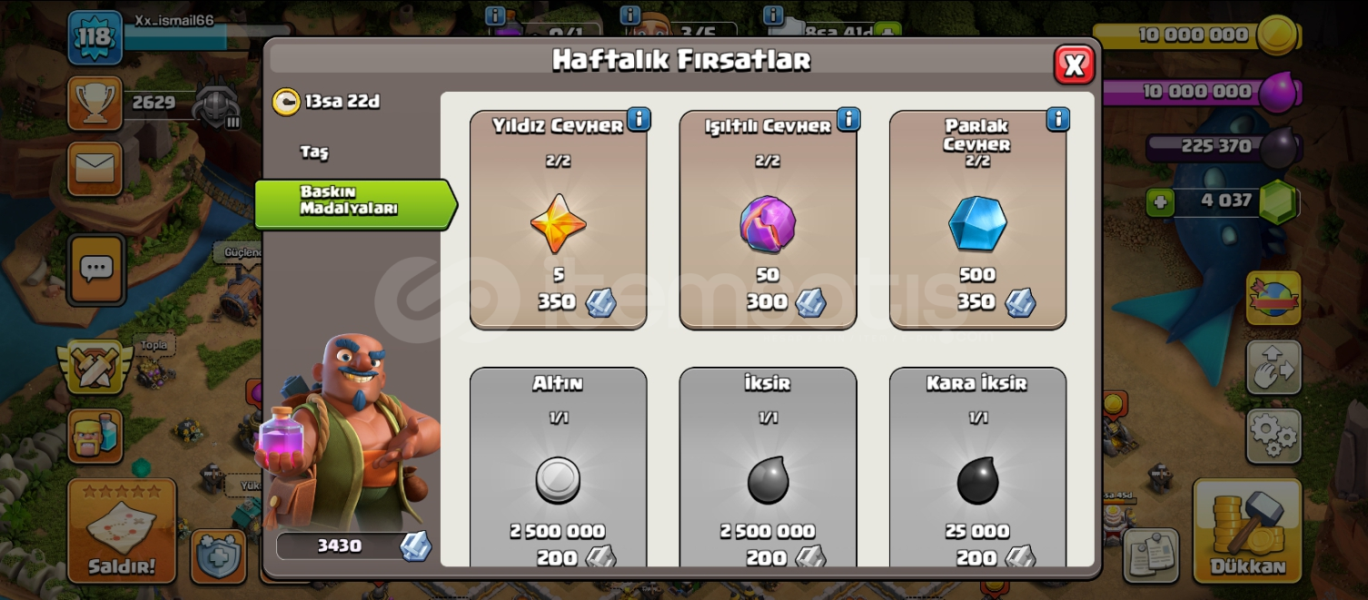1368x600 pixels.
Task: Buy Yıldız Cevher for 350 medals
Action: click(559, 221)
